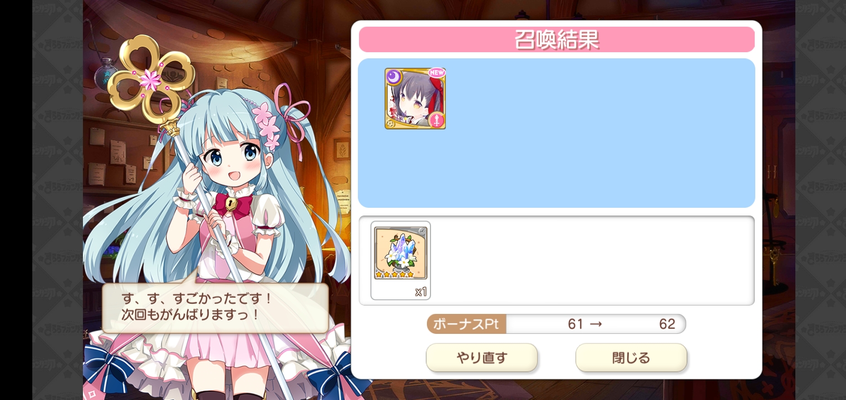Tap the pink NEW badge on the summoned card

436,73
